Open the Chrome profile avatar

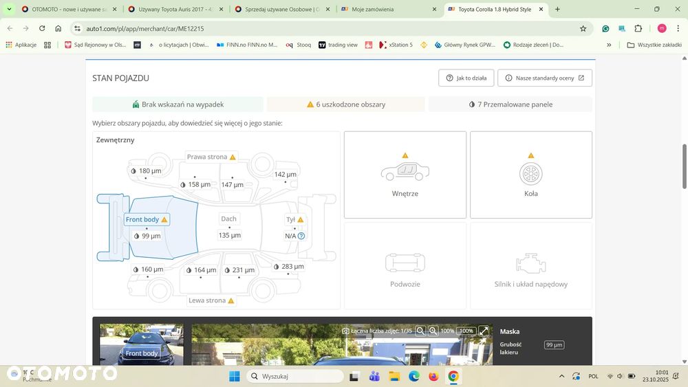tap(662, 28)
